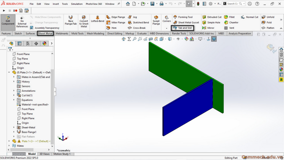Open the Corners dropdown arrow
This screenshot has width=284, height=160.
pyautogui.click(x=167, y=28)
